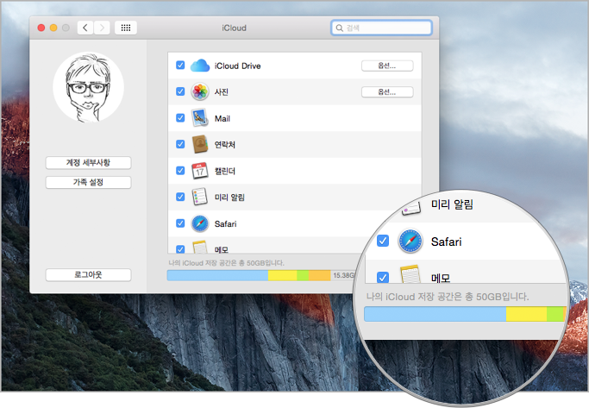The height and width of the screenshot is (408, 589).
Task: Click the green segment of storage bar
Action: tap(303, 275)
